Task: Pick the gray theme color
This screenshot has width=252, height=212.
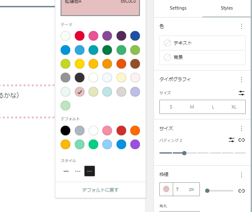Action: pos(66,78)
